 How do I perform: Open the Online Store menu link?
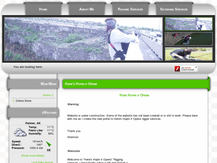click(23, 101)
